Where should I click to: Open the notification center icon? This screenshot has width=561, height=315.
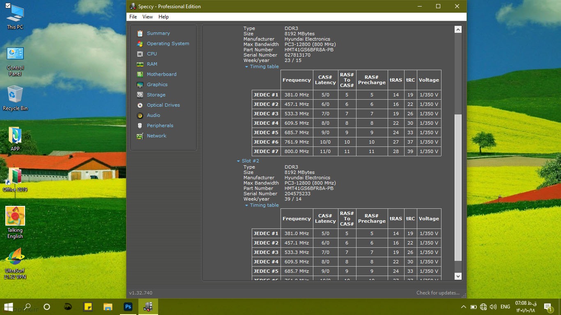(547, 307)
